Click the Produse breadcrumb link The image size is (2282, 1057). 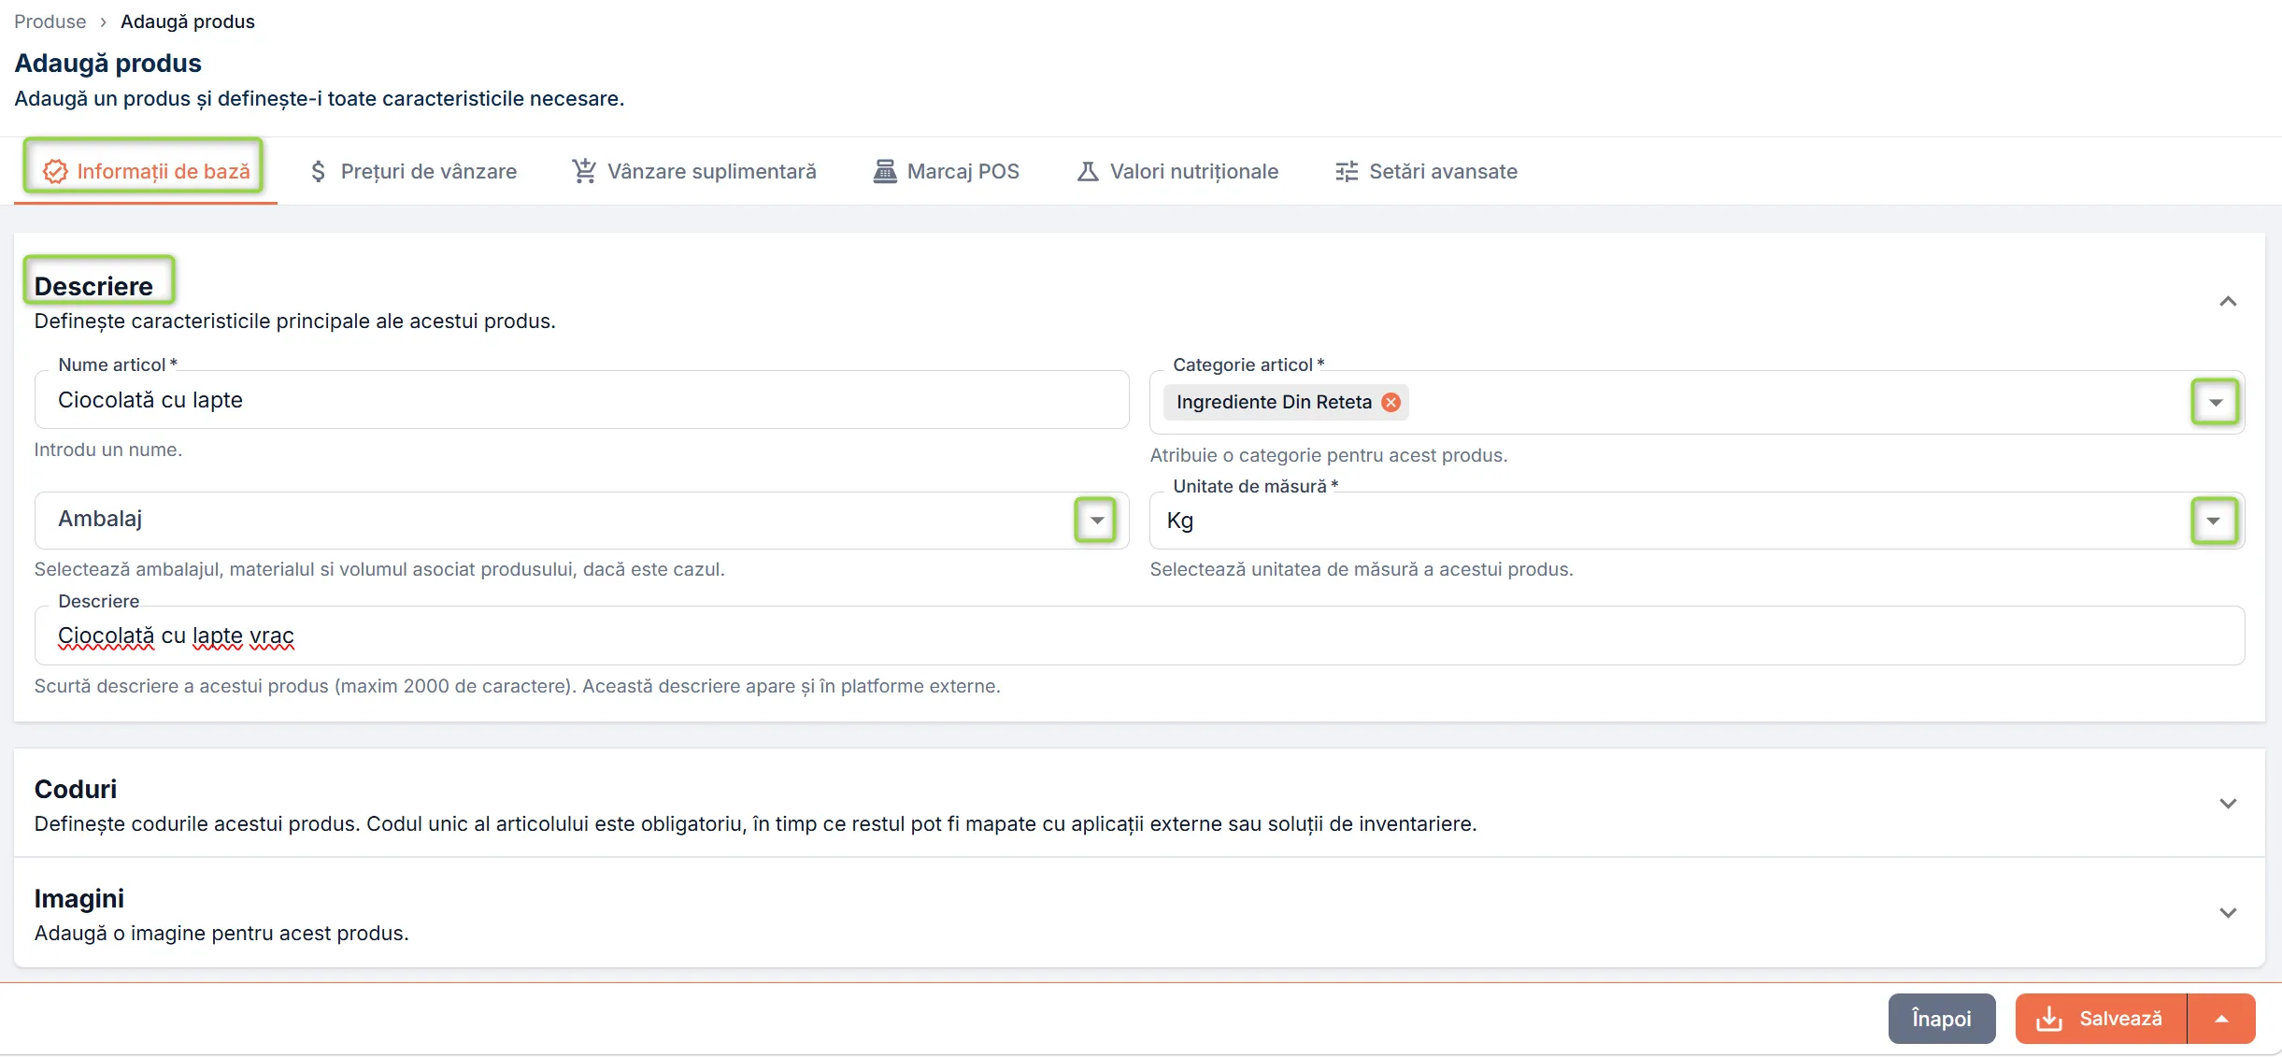[50, 21]
